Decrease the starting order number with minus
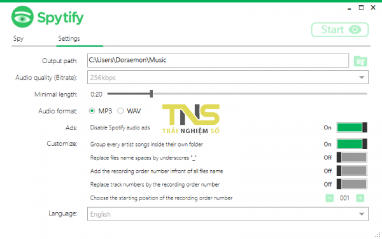This screenshot has width=382, height=239. [x=330, y=198]
